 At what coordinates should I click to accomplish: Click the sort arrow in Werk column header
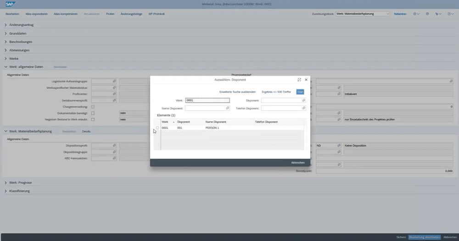pyautogui.click(x=174, y=122)
